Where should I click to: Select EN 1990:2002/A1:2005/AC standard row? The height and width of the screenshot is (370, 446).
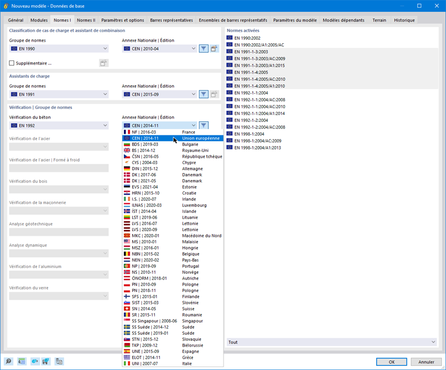[332, 45]
